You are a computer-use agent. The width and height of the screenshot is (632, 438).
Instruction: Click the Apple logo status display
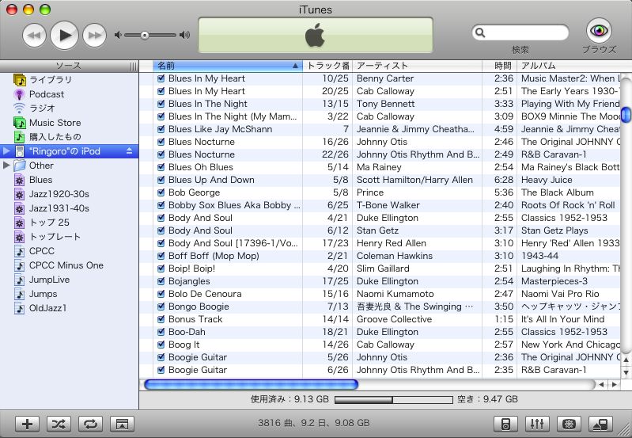pyautogui.click(x=315, y=35)
